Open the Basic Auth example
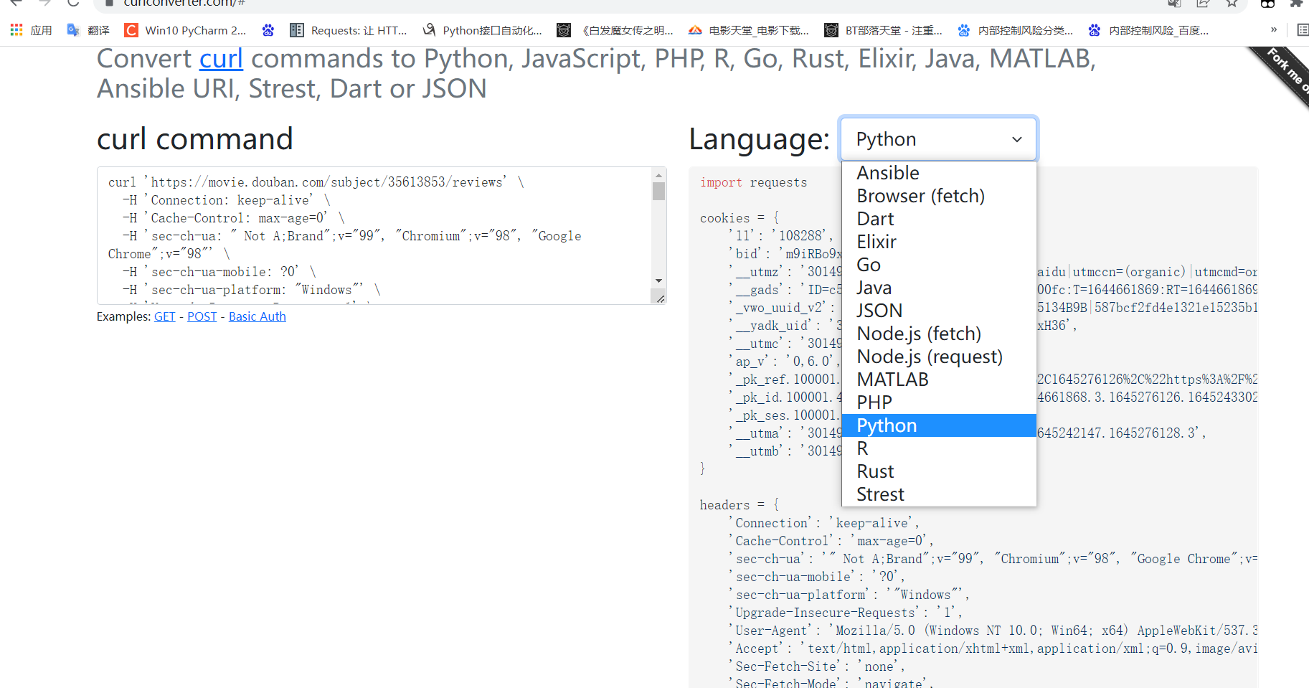The image size is (1309, 688). coord(257,316)
